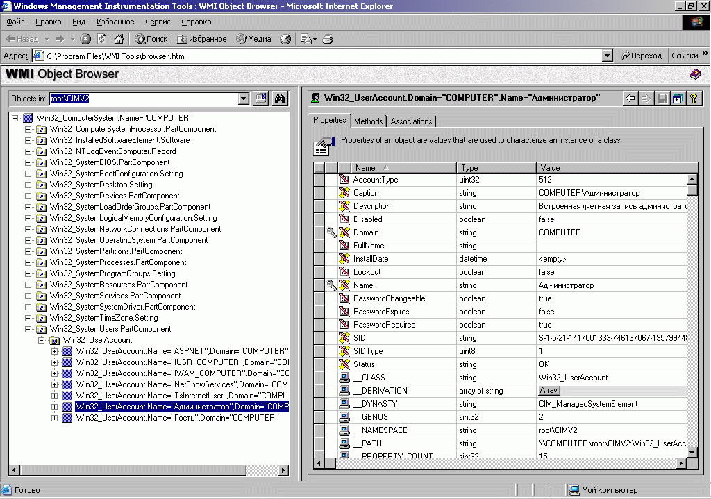This screenshot has width=711, height=499.
Task: Collapse the Win32_UserAccount tree node
Action: 41,340
